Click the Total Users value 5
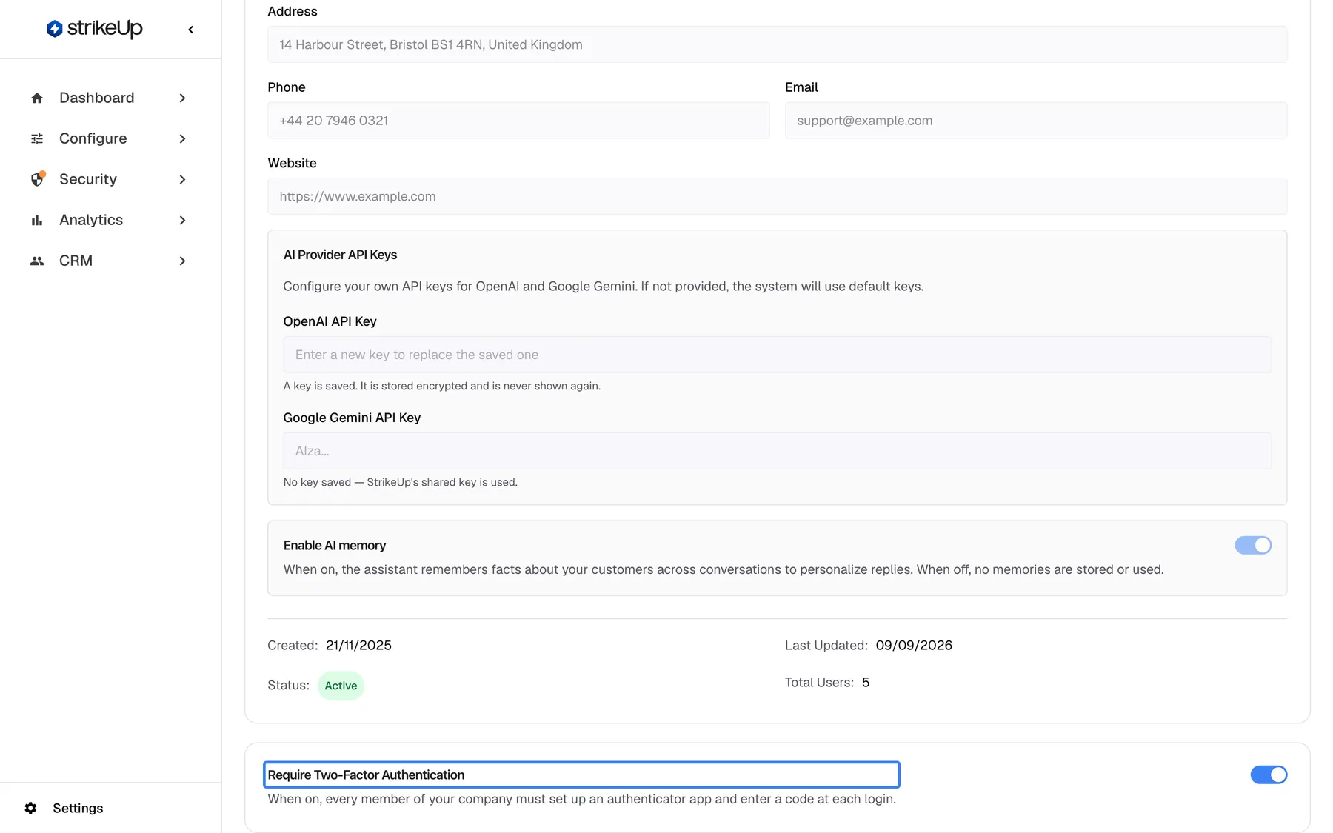Image resolution: width=1333 pixels, height=833 pixels. click(x=866, y=682)
